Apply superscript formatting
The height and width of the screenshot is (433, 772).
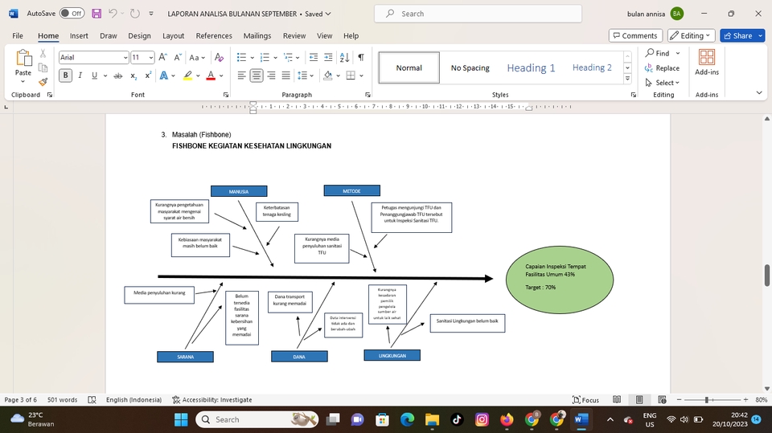pos(148,76)
